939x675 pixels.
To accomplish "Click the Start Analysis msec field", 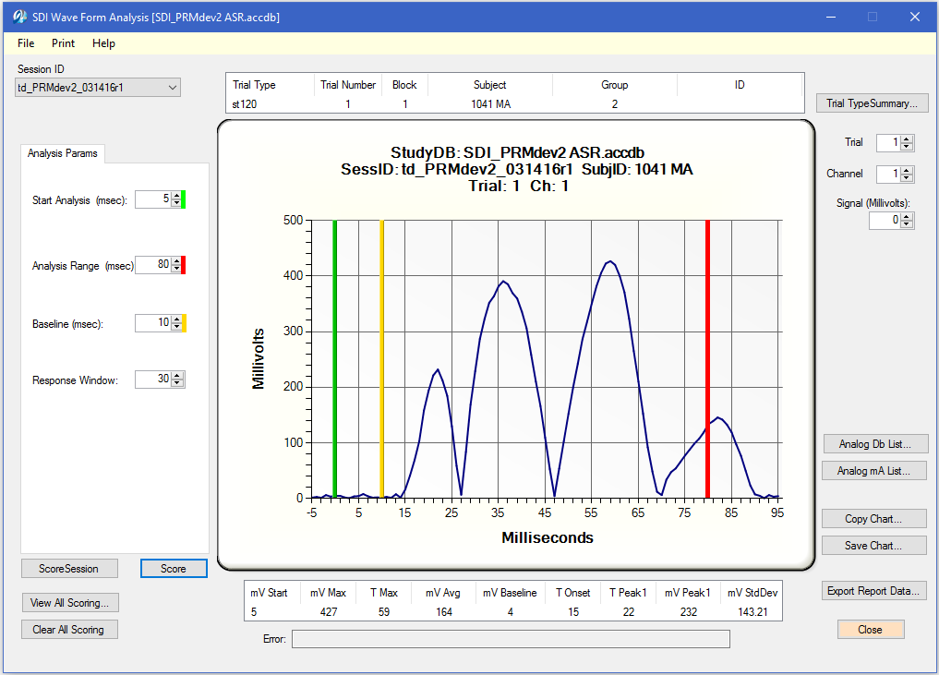I will click(153, 199).
